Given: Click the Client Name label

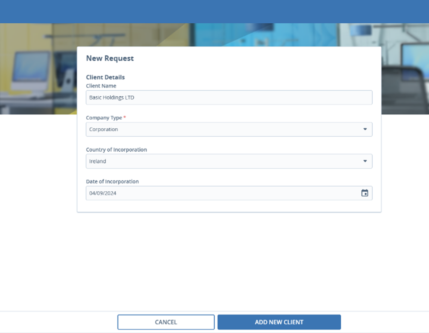Looking at the screenshot, I should (101, 86).
